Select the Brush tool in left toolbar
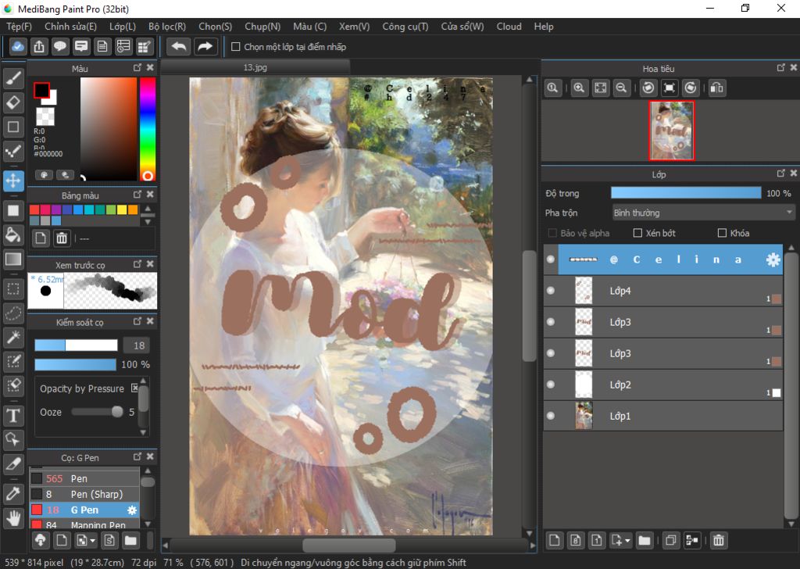 [x=13, y=79]
